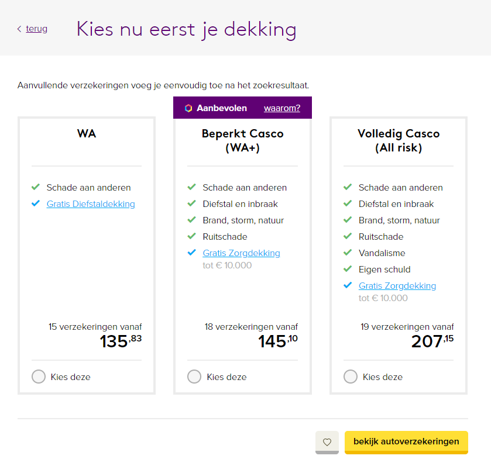Choose Beperkt Casco 'Kies deze' radio option
491x466 pixels.
(x=194, y=377)
